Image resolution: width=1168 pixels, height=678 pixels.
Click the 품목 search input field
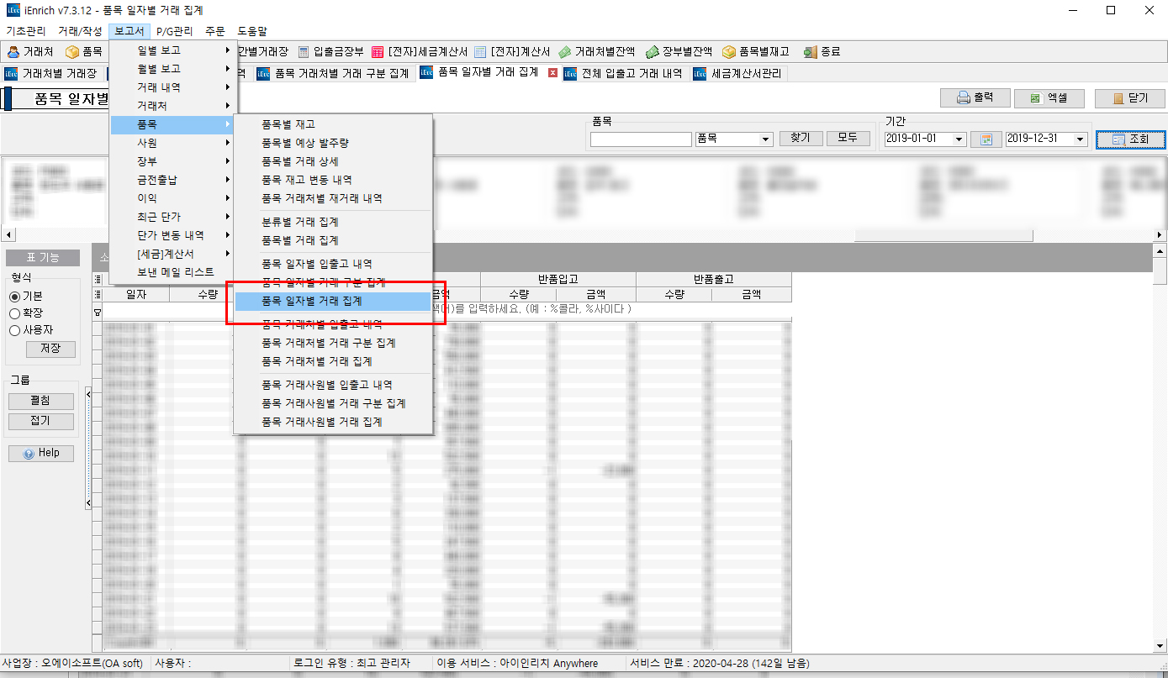(x=641, y=139)
